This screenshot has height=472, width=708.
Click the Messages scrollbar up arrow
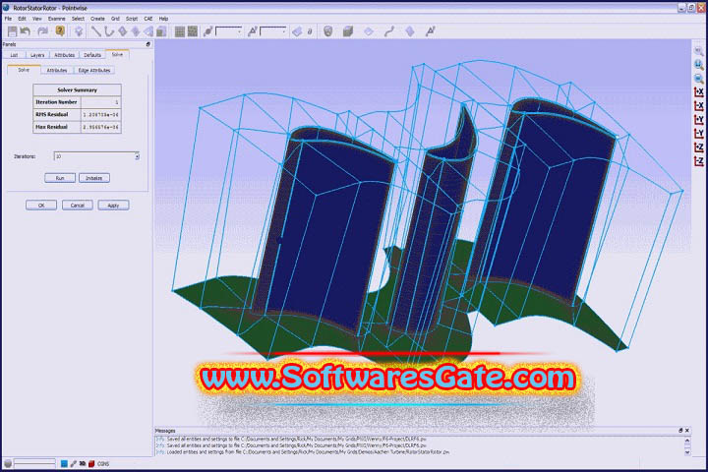point(687,440)
